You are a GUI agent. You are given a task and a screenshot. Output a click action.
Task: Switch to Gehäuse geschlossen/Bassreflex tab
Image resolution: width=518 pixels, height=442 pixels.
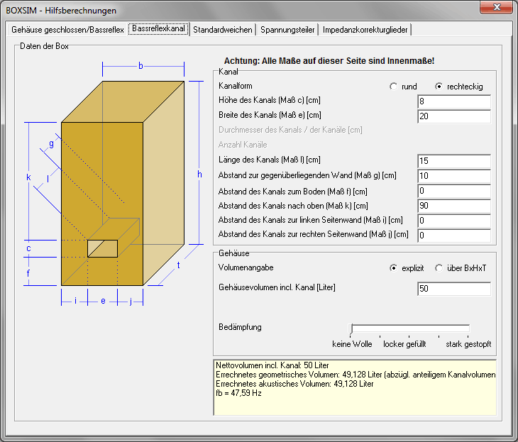pos(67,30)
